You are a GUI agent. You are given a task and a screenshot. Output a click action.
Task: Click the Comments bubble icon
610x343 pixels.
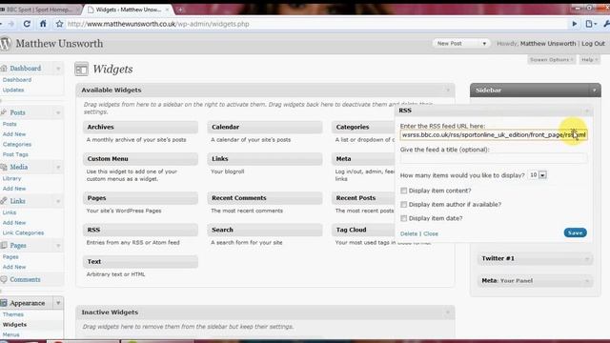coord(4,279)
